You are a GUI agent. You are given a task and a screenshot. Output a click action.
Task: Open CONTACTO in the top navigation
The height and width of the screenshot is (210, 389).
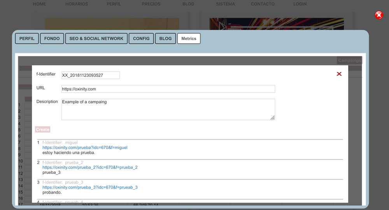point(263,4)
